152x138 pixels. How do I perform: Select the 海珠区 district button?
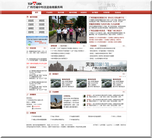coord(42,24)
